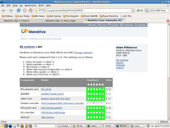
Task: Open the Help menu
Action: coord(48,5)
